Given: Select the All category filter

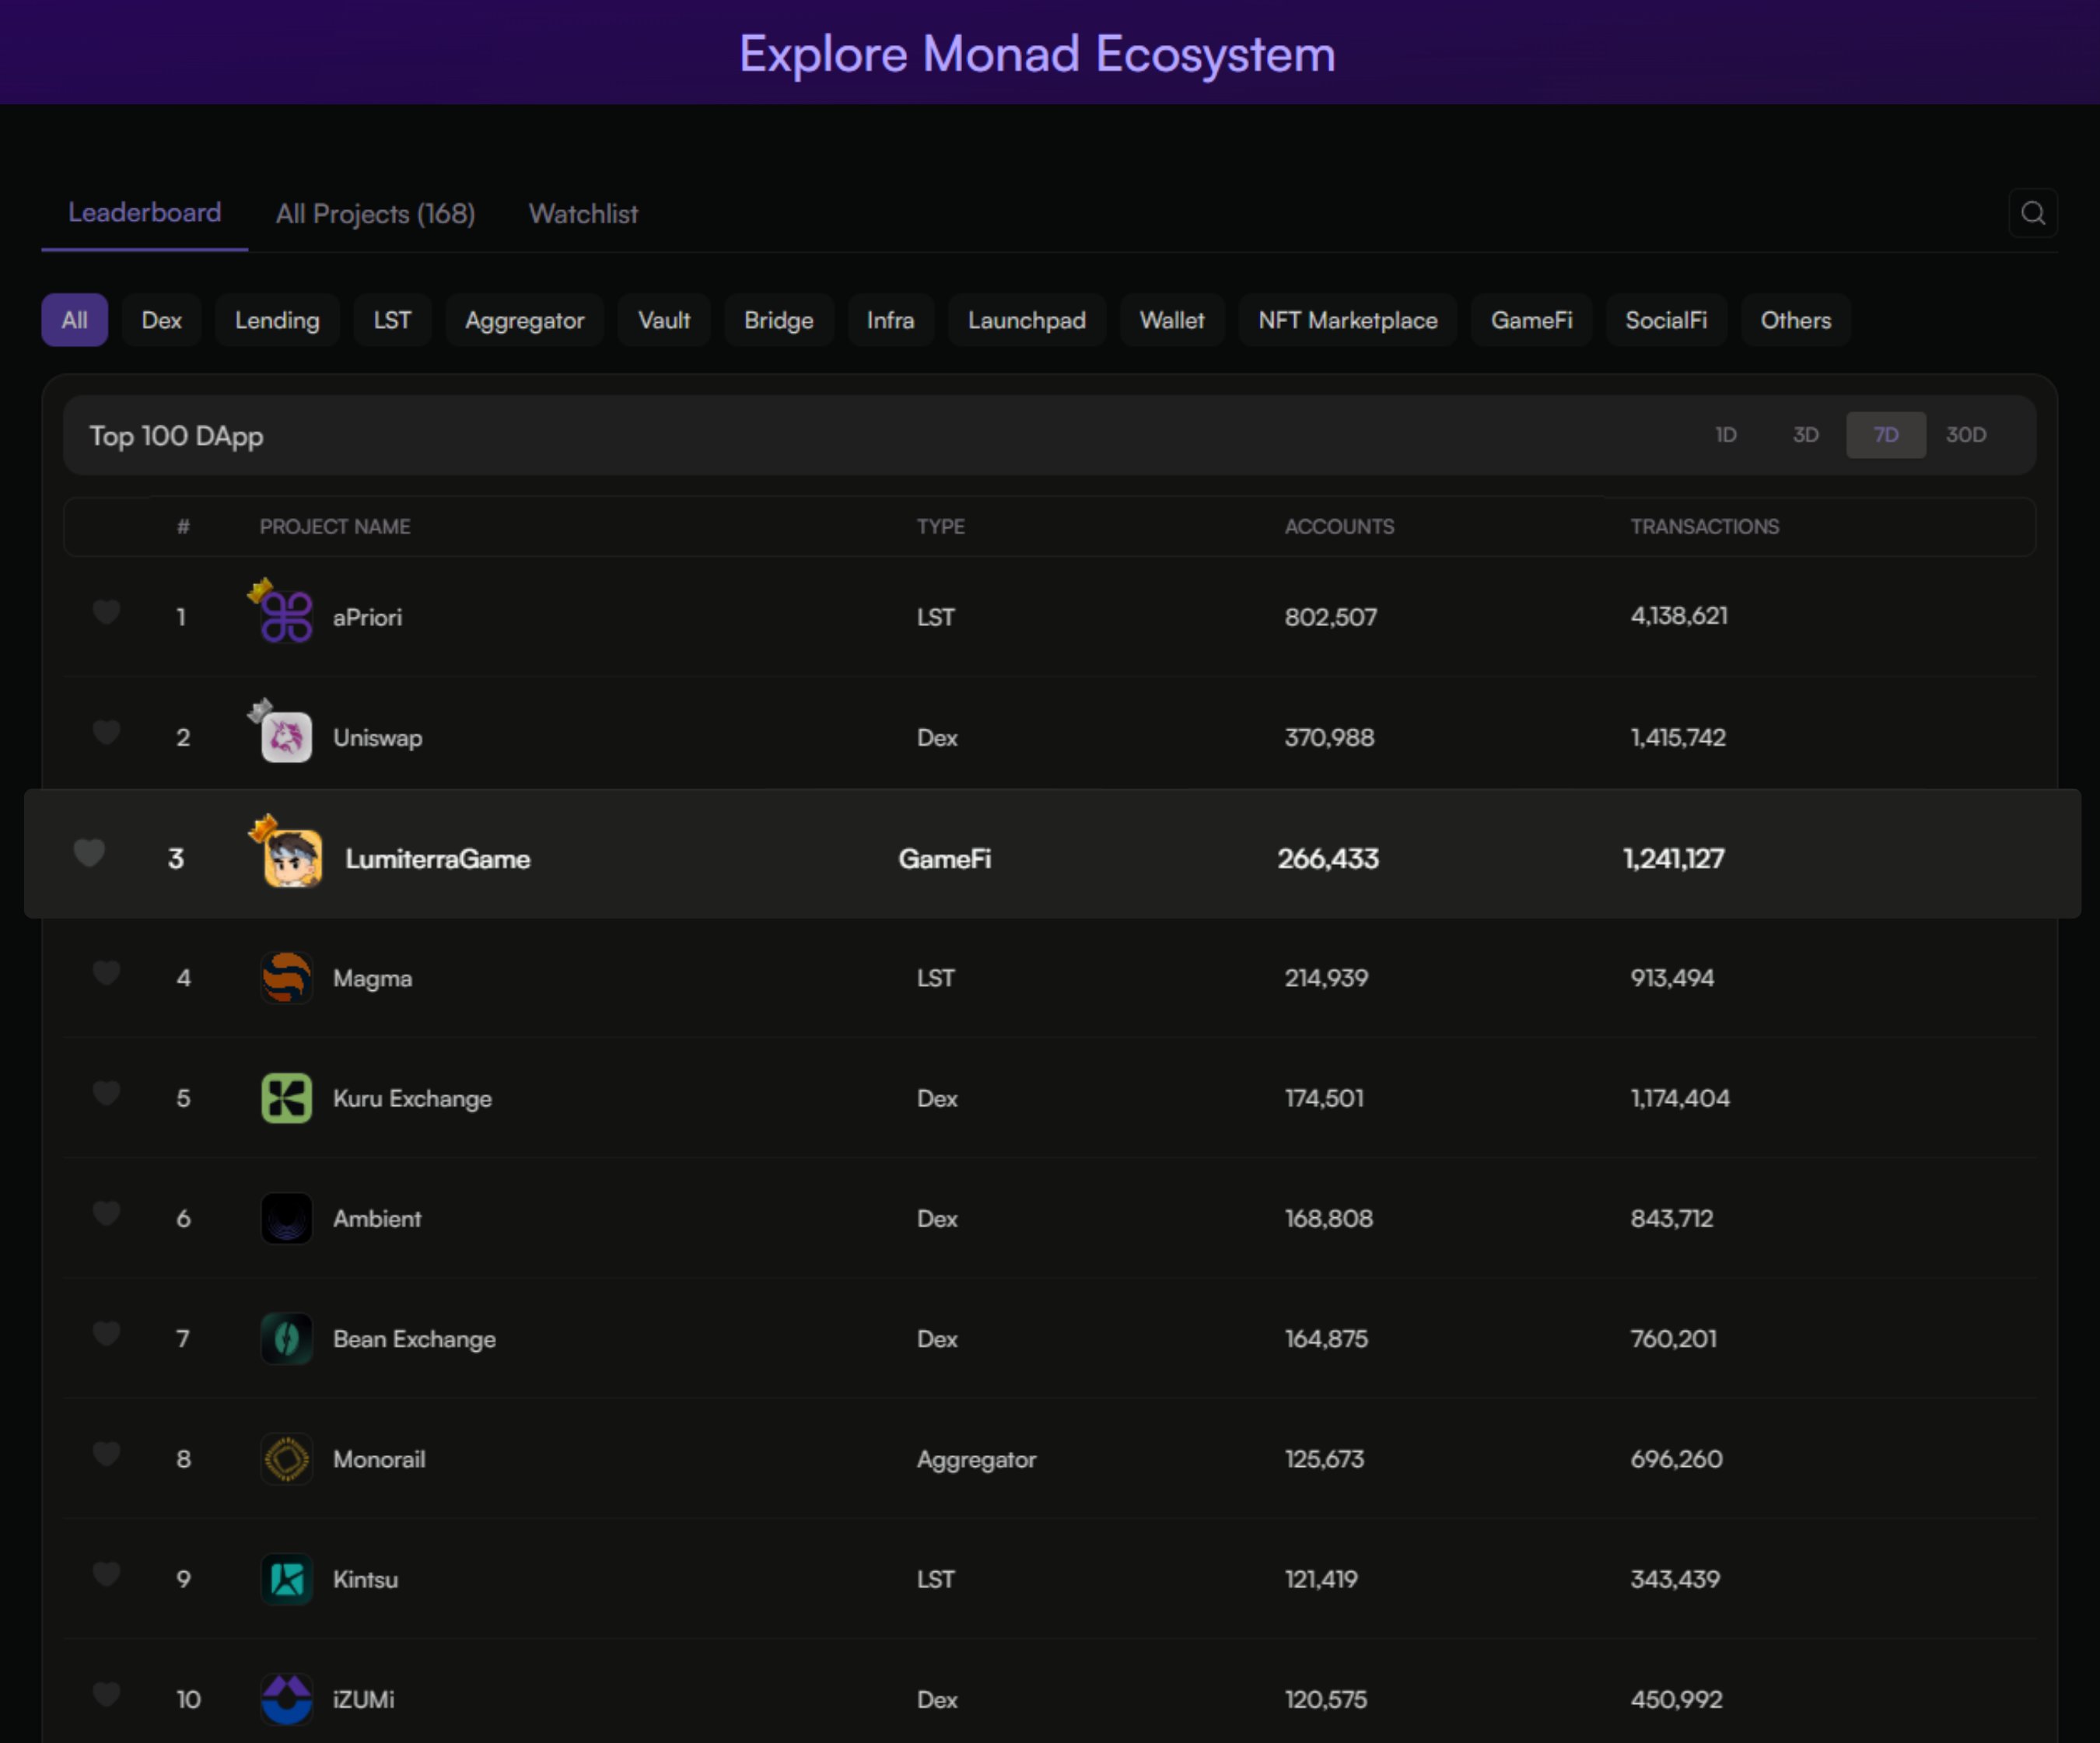Looking at the screenshot, I should tap(74, 320).
